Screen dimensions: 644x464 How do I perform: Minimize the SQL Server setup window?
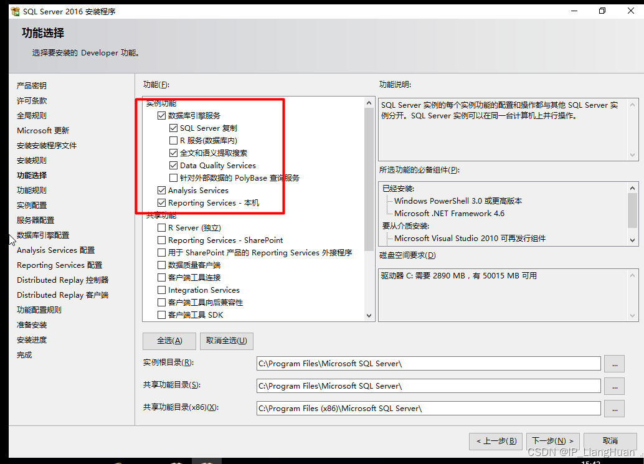pyautogui.click(x=574, y=11)
